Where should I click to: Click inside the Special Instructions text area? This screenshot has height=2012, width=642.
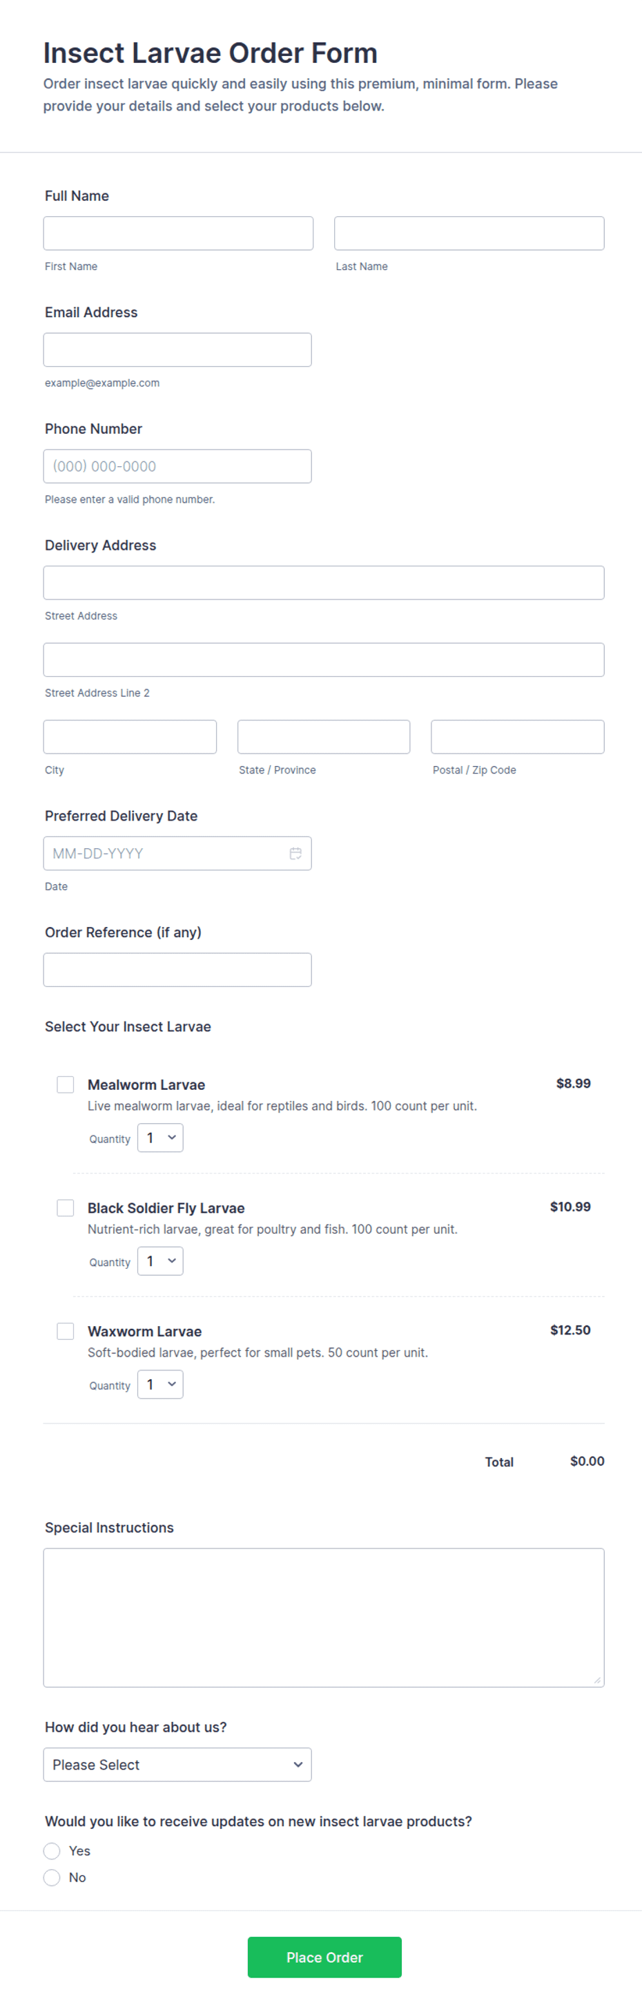pos(324,1618)
